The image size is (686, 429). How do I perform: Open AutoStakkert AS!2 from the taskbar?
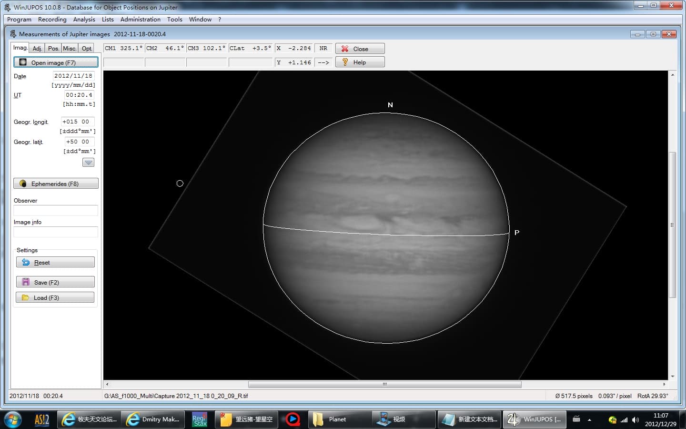[41, 419]
